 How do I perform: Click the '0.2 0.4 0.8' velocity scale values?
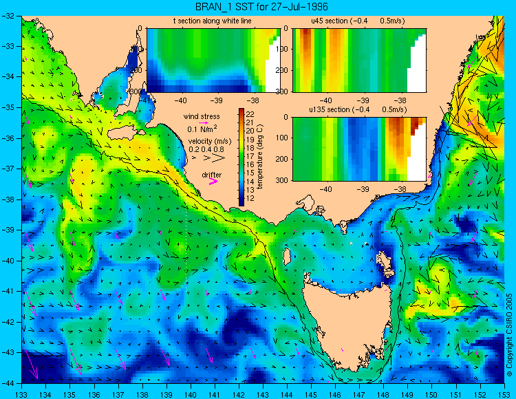(x=206, y=149)
